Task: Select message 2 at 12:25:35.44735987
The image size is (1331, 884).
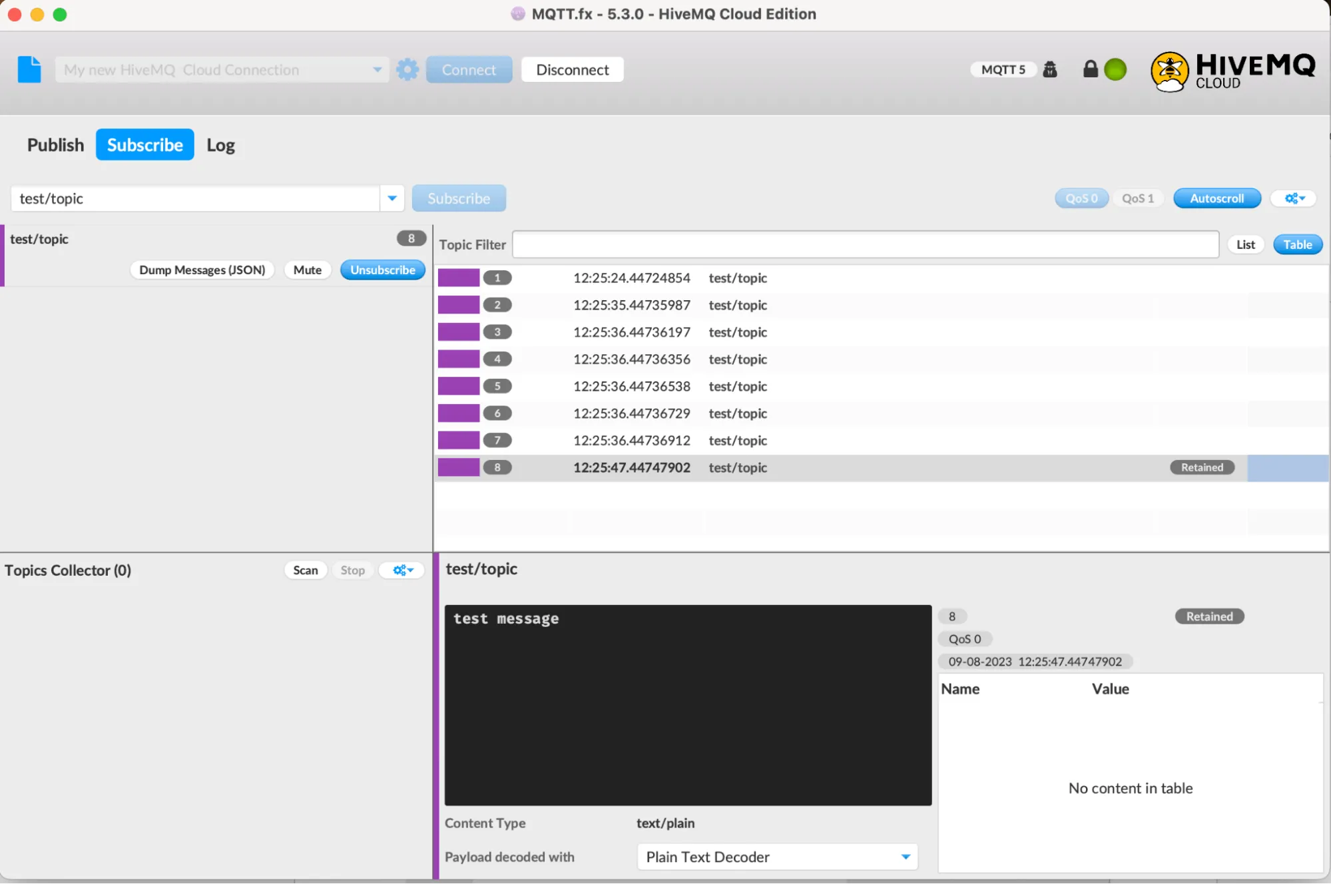Action: (882, 305)
